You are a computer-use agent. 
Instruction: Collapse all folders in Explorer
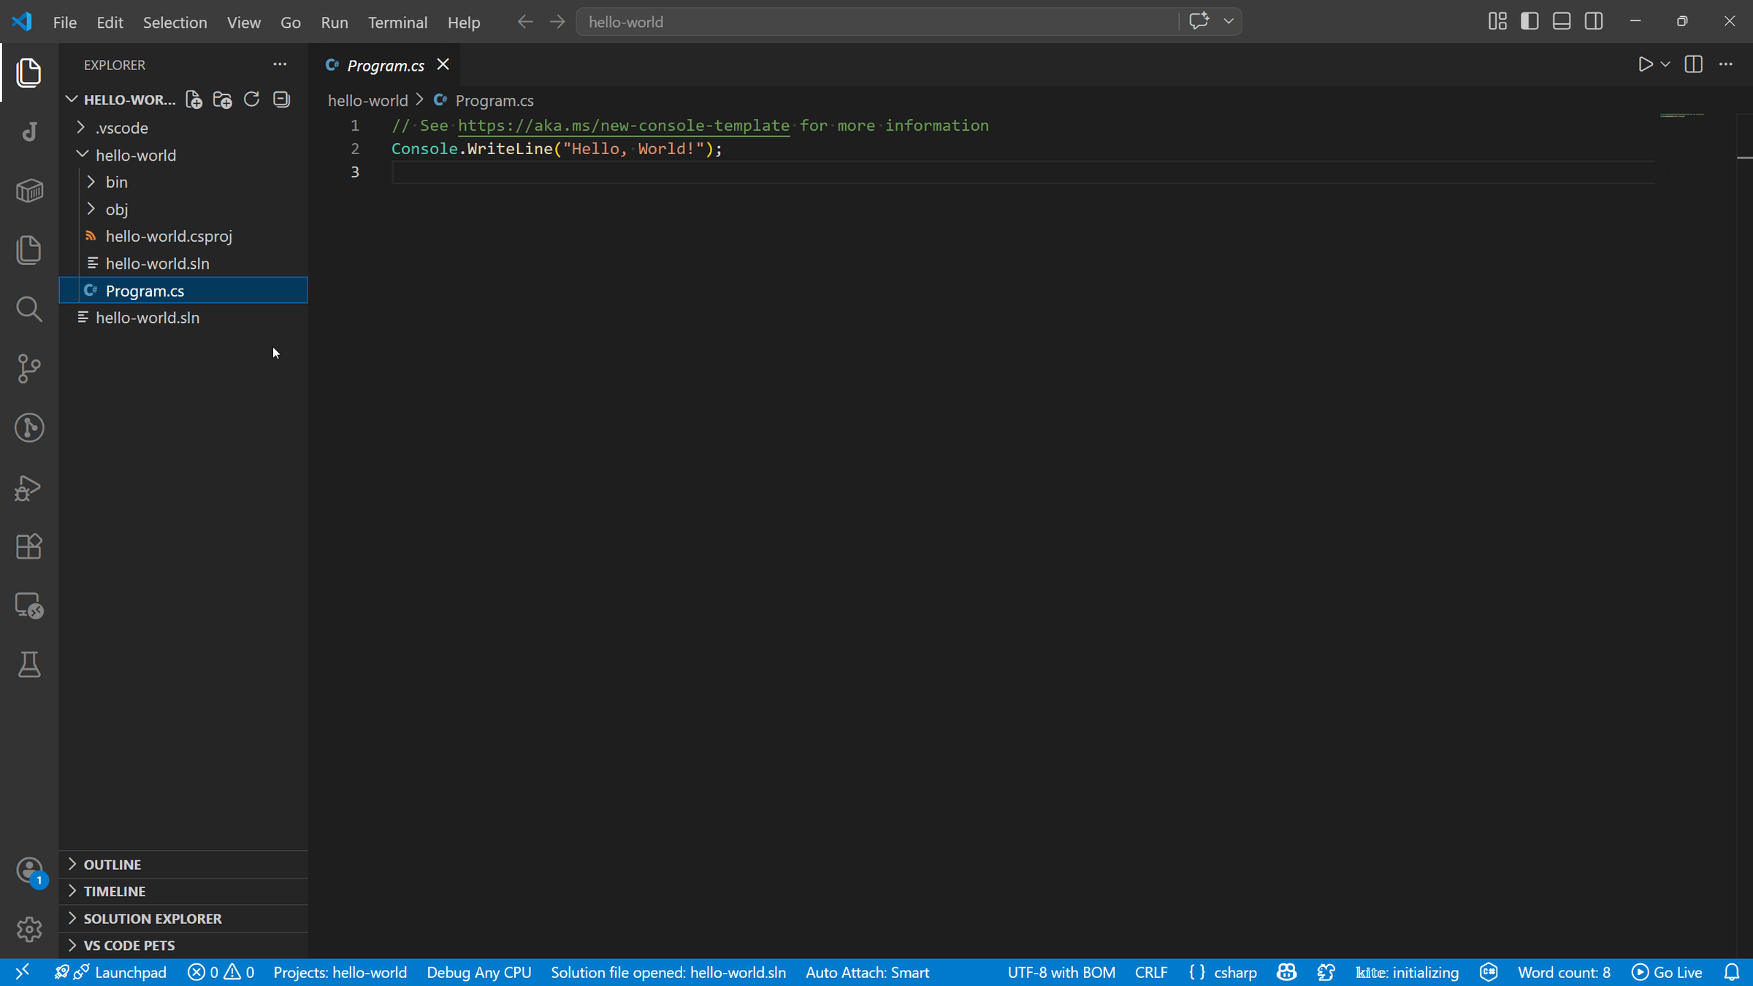(x=281, y=99)
